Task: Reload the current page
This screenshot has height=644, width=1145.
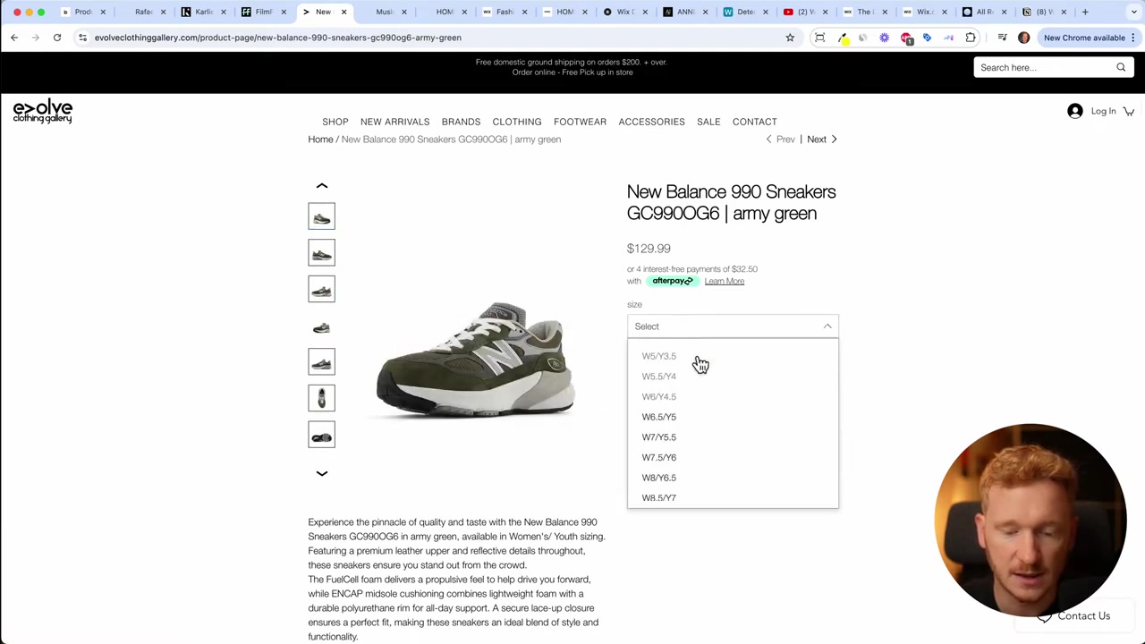Action: pos(57,38)
